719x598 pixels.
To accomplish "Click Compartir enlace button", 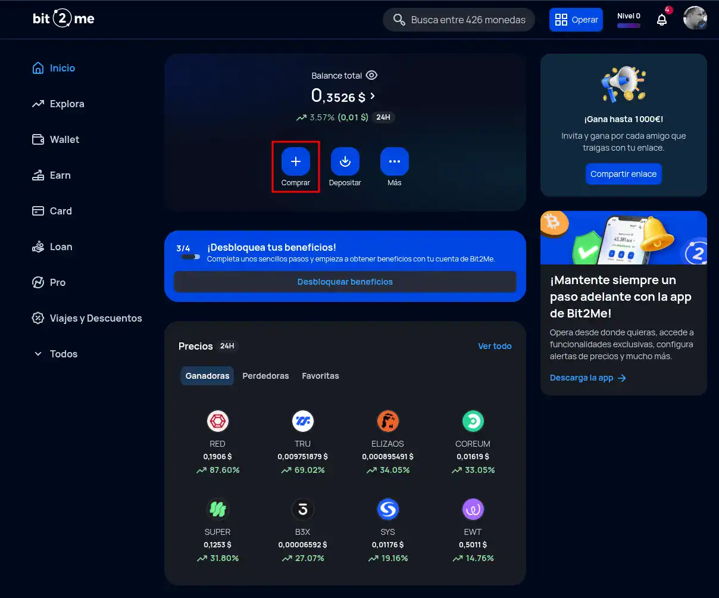I will (x=623, y=174).
